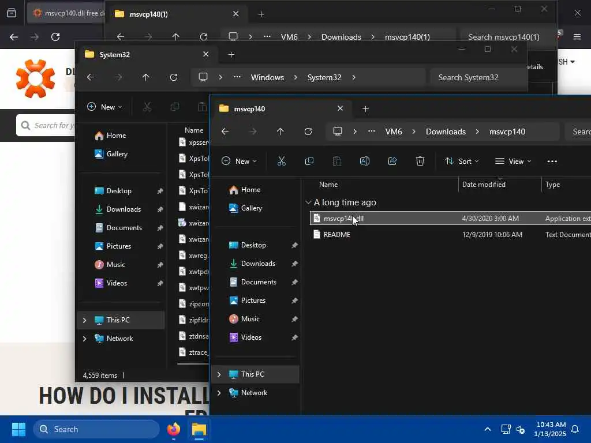This screenshot has width=591, height=443.
Task: Add new tab in System32 window
Action: click(x=231, y=55)
